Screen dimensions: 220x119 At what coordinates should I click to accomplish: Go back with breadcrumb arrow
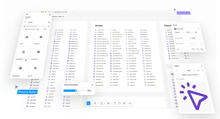[23, 29]
